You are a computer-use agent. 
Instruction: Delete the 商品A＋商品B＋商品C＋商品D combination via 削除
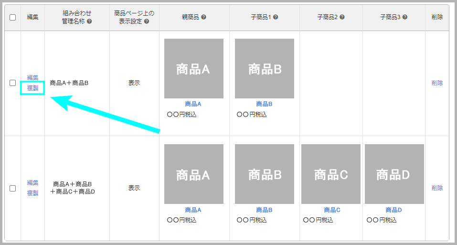point(437,188)
